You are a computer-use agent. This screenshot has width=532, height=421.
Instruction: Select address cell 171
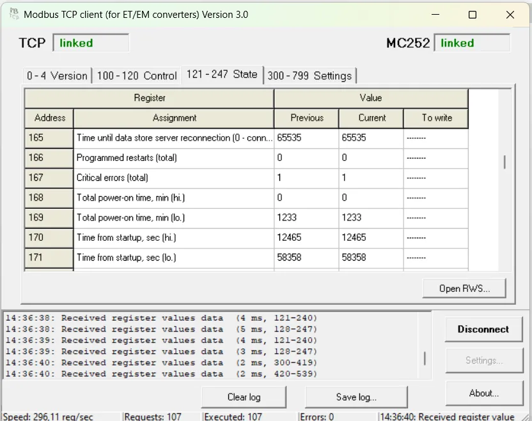(x=49, y=258)
